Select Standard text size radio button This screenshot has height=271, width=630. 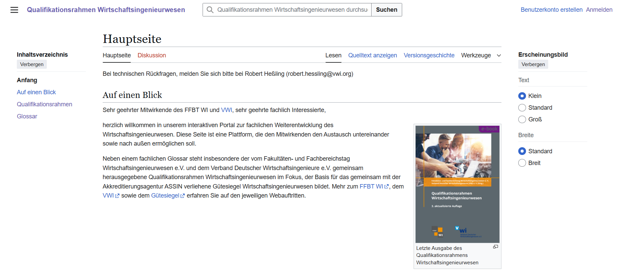pyautogui.click(x=522, y=108)
